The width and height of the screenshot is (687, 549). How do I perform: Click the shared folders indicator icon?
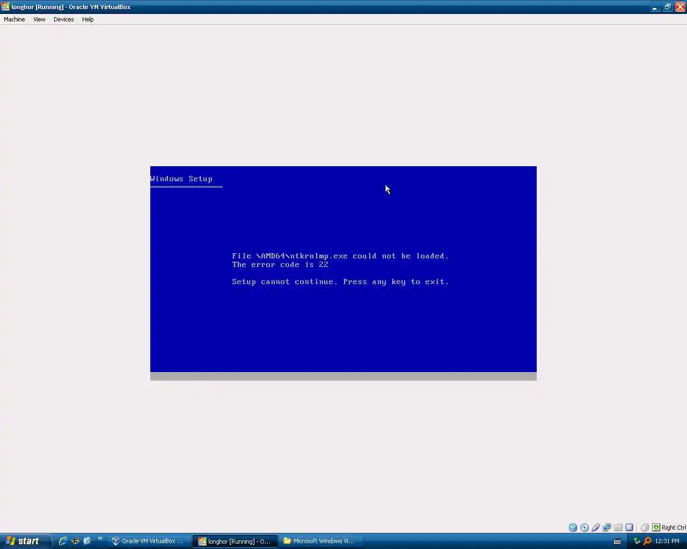618,528
